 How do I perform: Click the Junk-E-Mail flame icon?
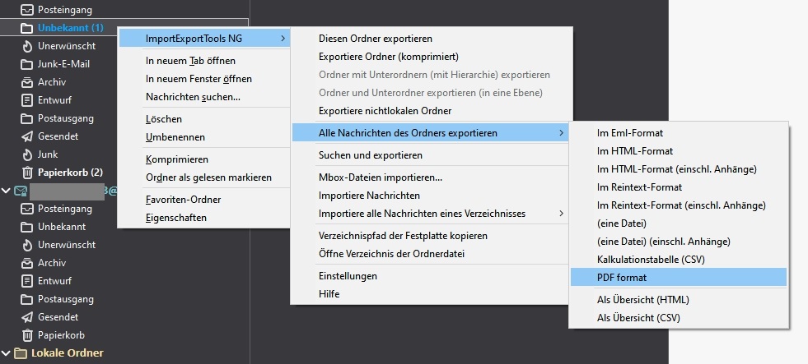pos(27,64)
